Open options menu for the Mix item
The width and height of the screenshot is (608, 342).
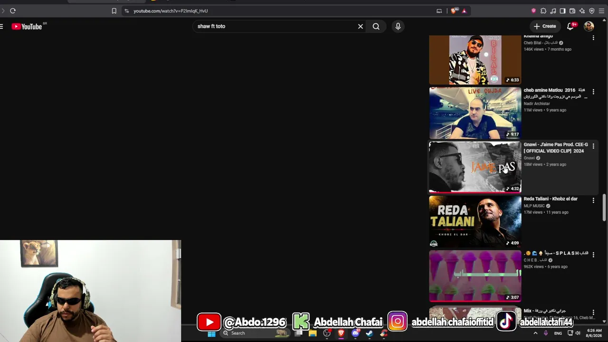[593, 313]
